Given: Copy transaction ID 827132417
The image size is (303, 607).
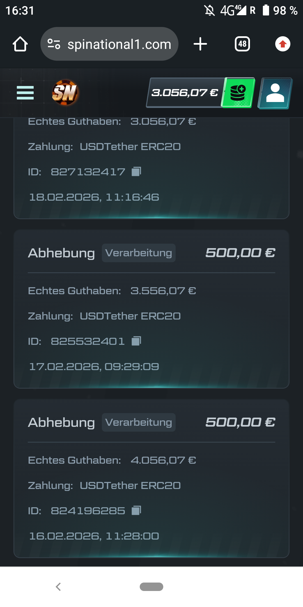Looking at the screenshot, I should click(x=136, y=171).
